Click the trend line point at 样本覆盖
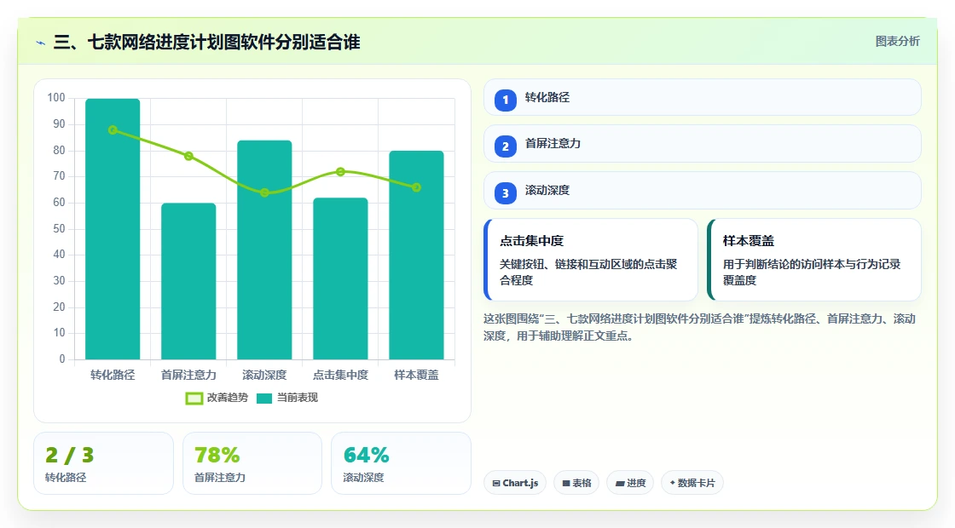This screenshot has height=528, width=955. point(417,187)
